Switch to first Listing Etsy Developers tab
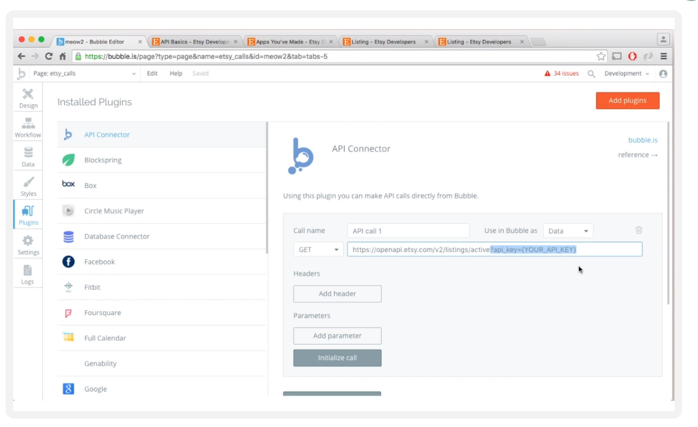 click(x=385, y=42)
